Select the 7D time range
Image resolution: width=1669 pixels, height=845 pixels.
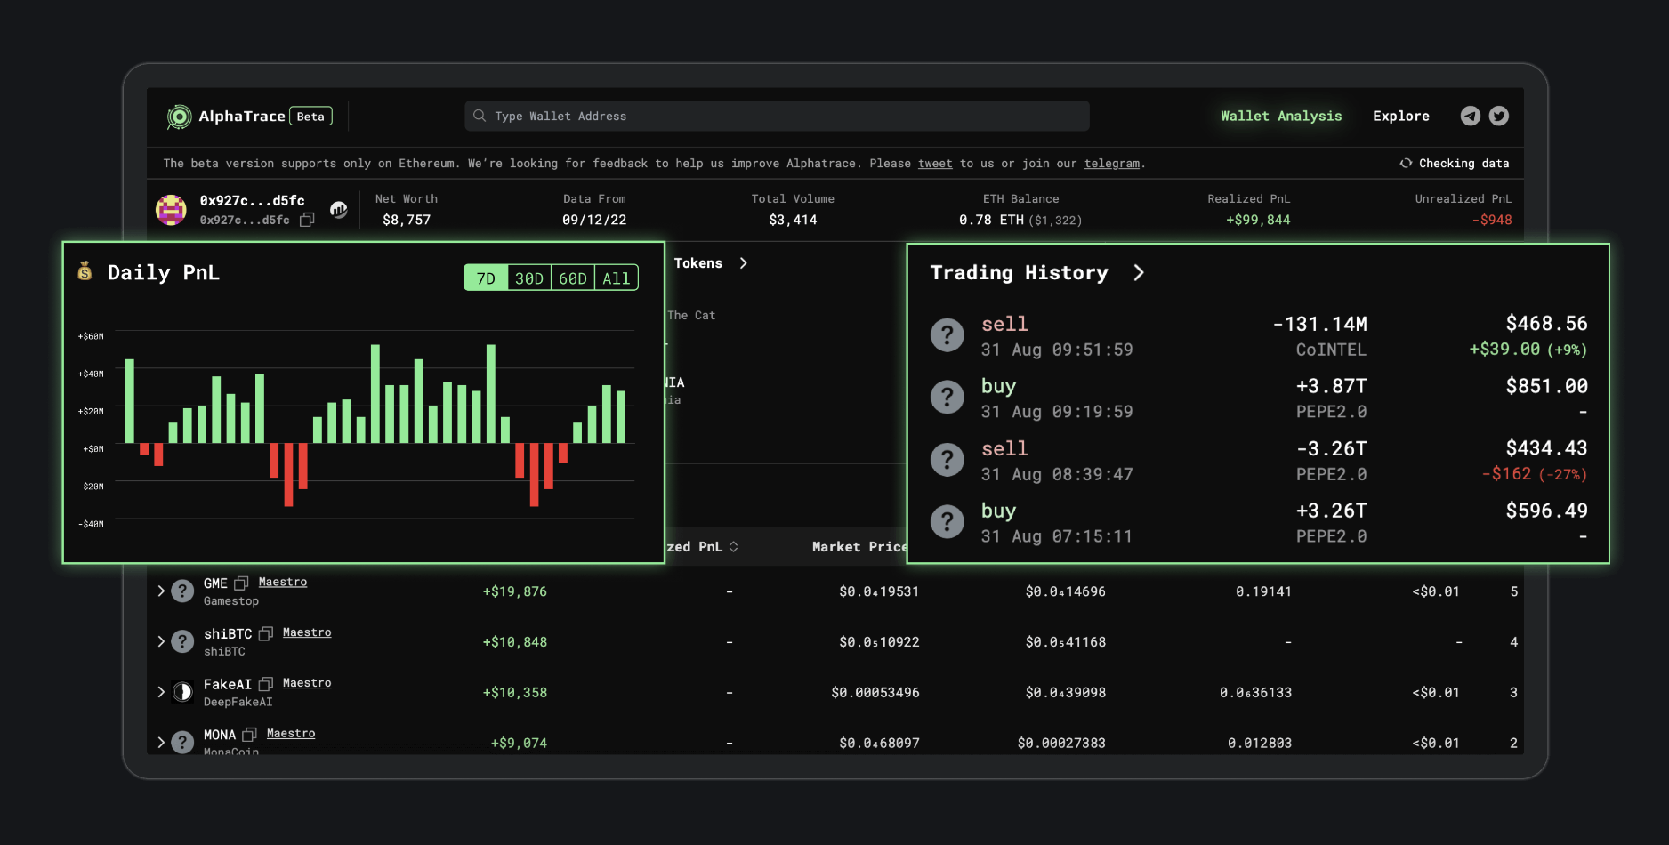(x=486, y=278)
